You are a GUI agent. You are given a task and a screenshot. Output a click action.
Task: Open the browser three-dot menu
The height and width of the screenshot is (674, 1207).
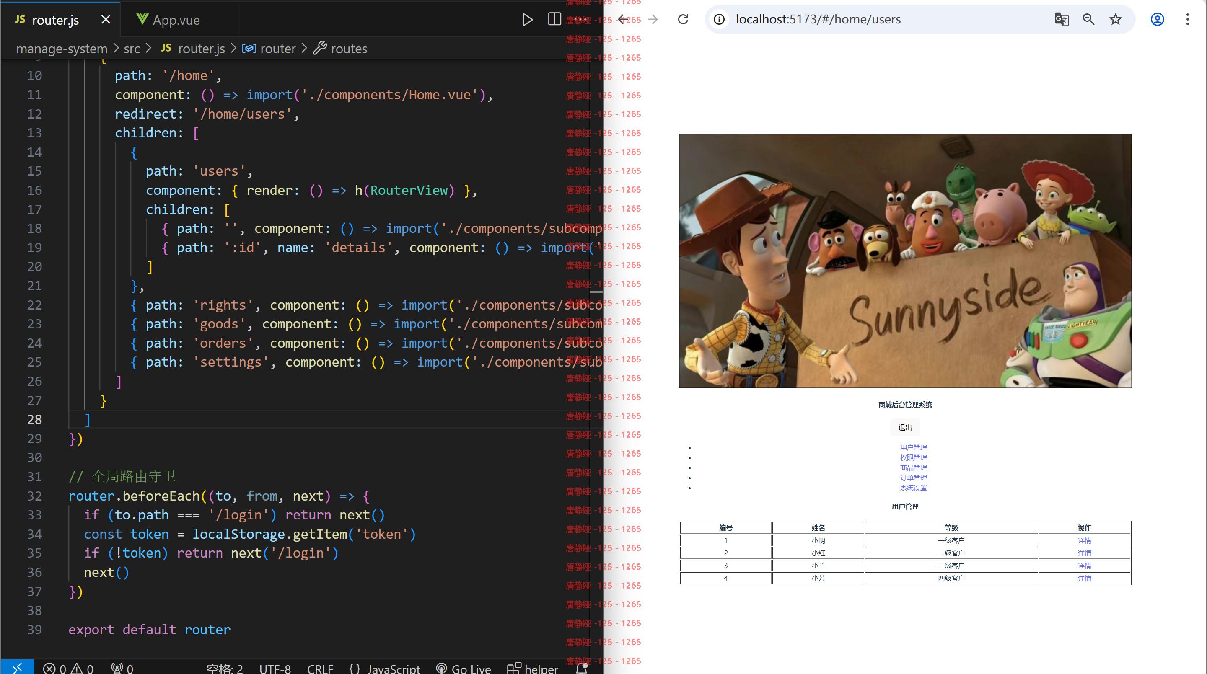pos(1187,19)
